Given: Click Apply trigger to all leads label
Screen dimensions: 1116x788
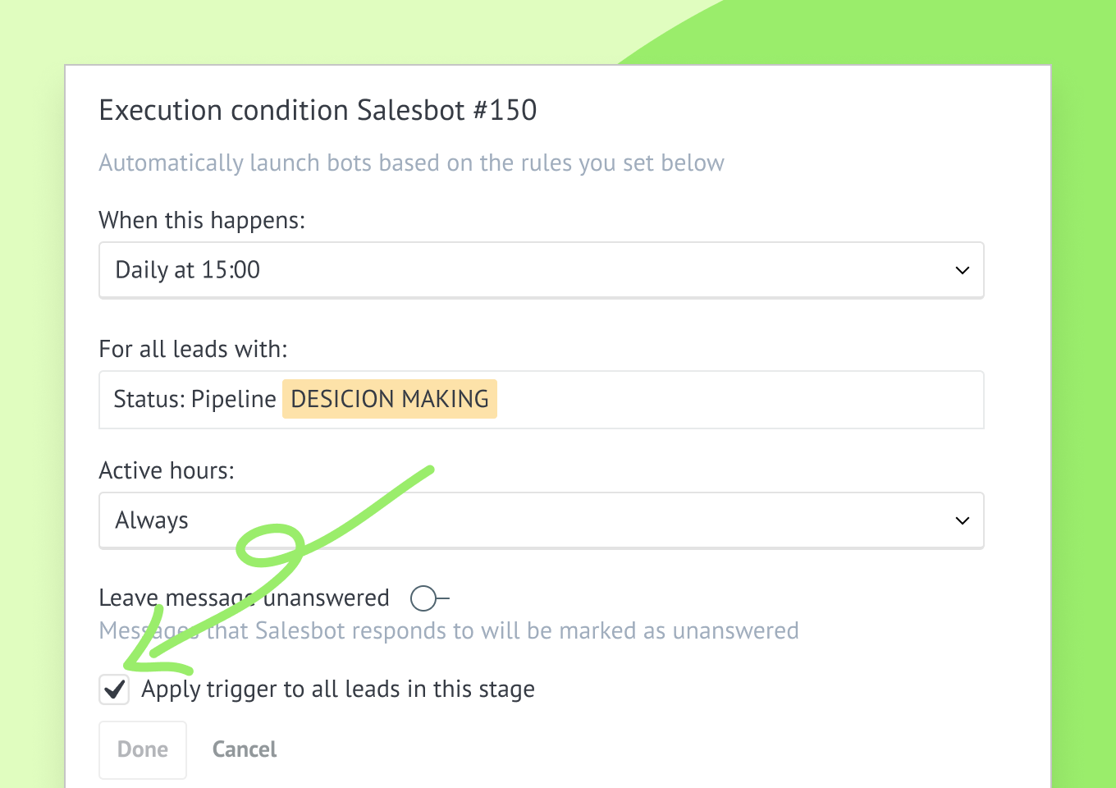Looking at the screenshot, I should pos(338,689).
